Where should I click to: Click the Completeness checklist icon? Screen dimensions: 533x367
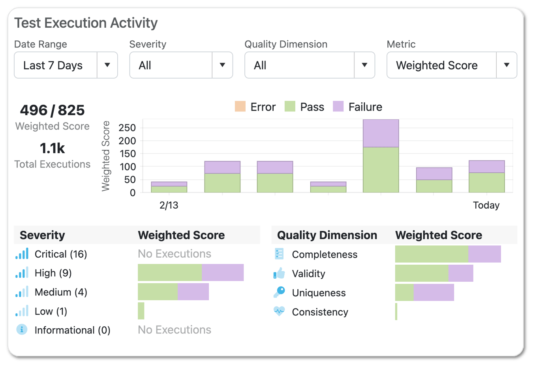(279, 254)
